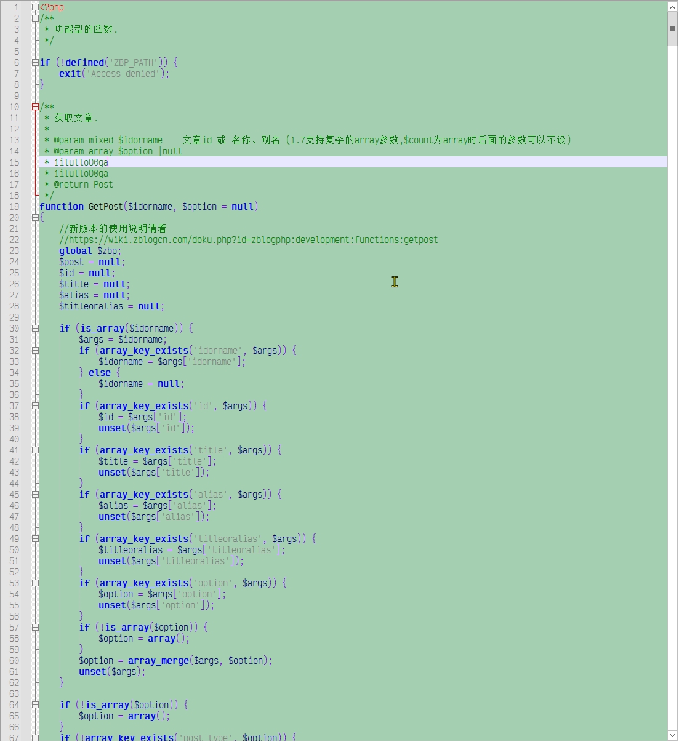Click the 'unset($args);' line
The width and height of the screenshot is (679, 742).
coord(112,672)
